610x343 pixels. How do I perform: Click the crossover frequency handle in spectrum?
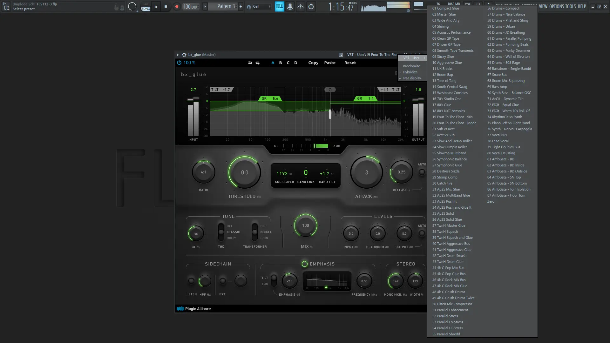330,114
